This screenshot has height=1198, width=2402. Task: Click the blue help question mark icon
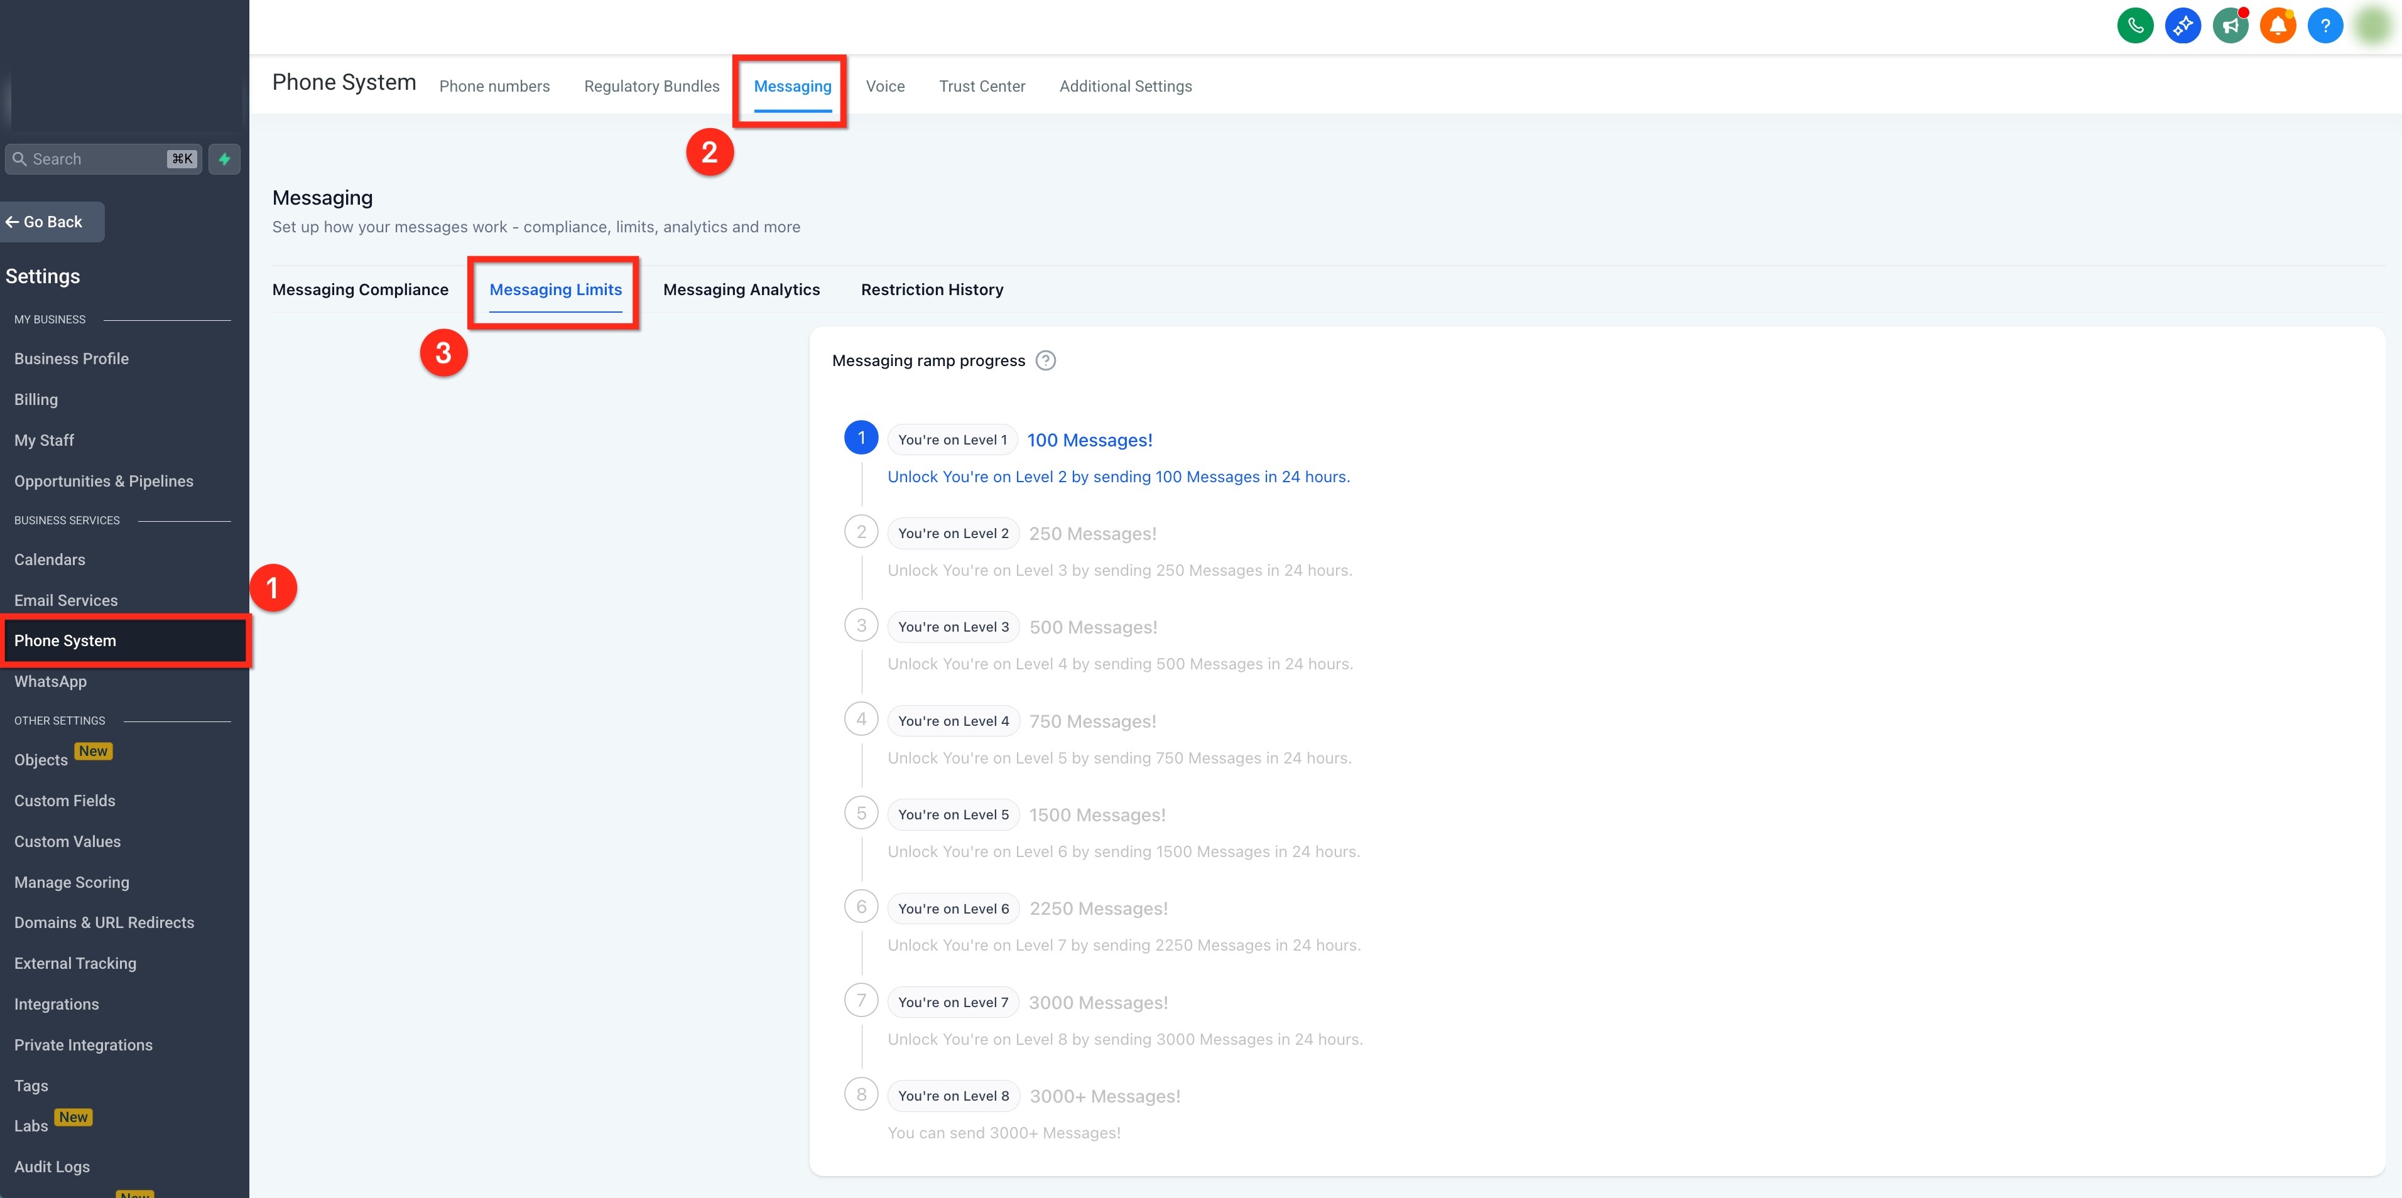[x=2325, y=25]
